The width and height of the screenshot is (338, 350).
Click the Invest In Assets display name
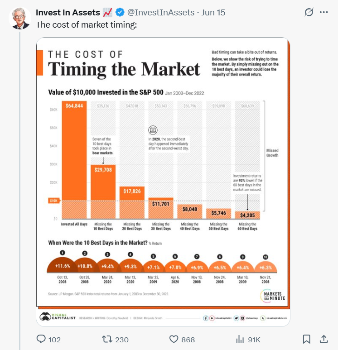tap(68, 13)
